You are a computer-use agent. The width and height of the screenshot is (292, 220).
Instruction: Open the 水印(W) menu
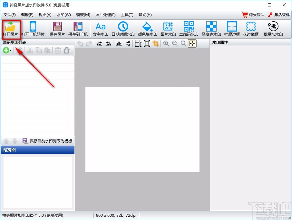click(x=64, y=15)
